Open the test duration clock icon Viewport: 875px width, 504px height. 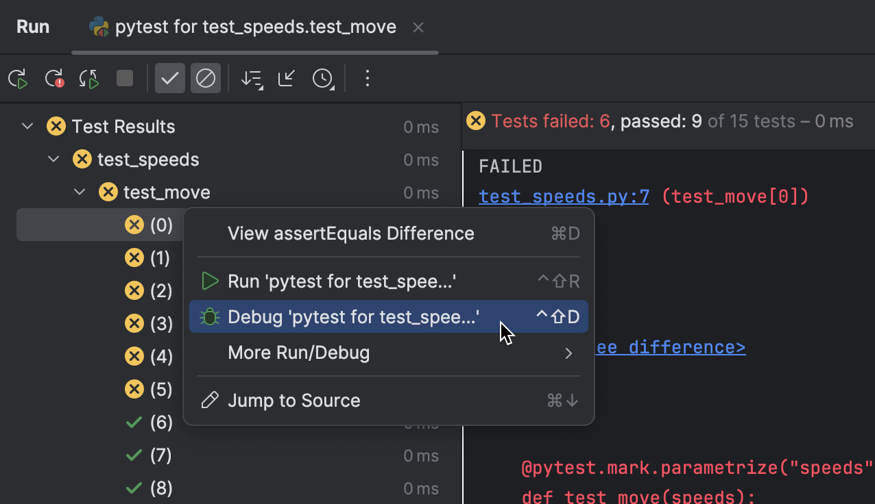pyautogui.click(x=322, y=78)
